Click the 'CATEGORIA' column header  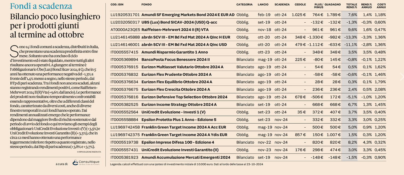(x=244, y=5)
